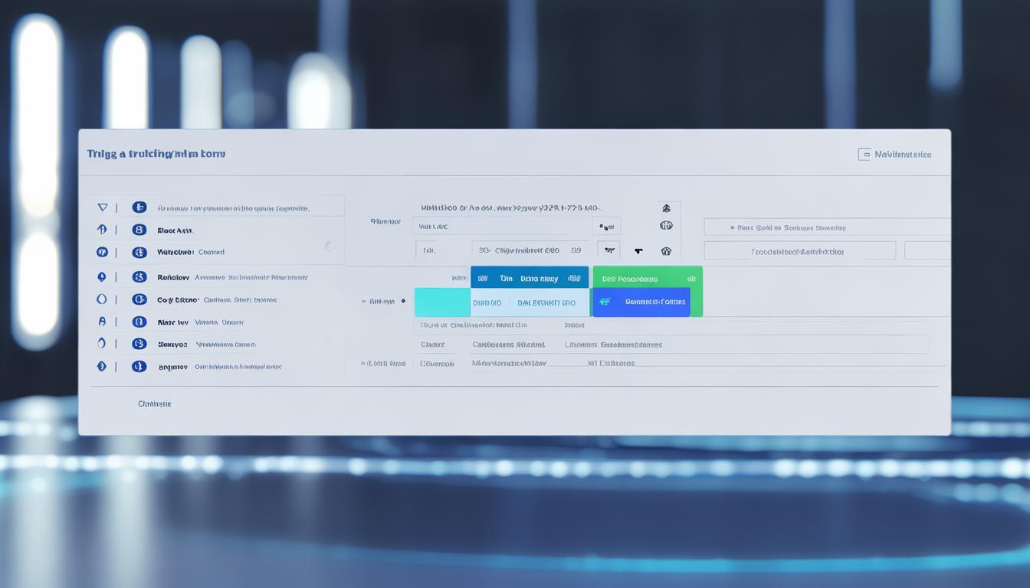Viewport: 1030px width, 588px height.
Task: Click the round icon next to Slonıyoa
Action: point(139,345)
